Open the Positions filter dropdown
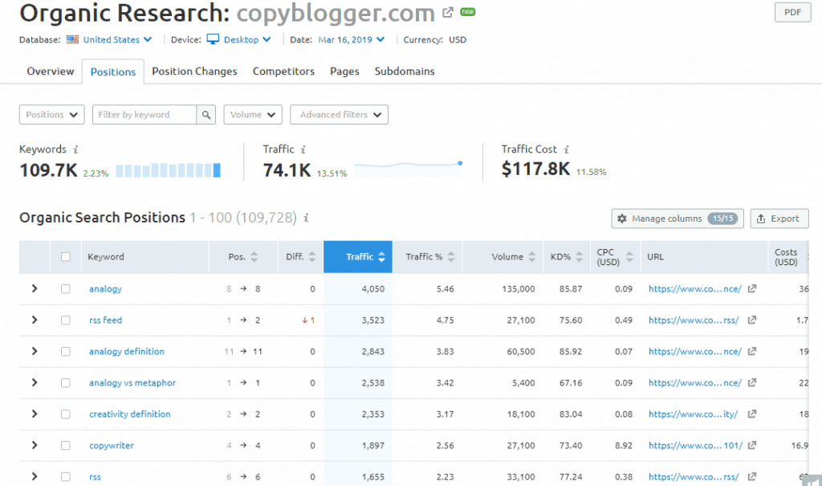The height and width of the screenshot is (486, 822). 52,114
